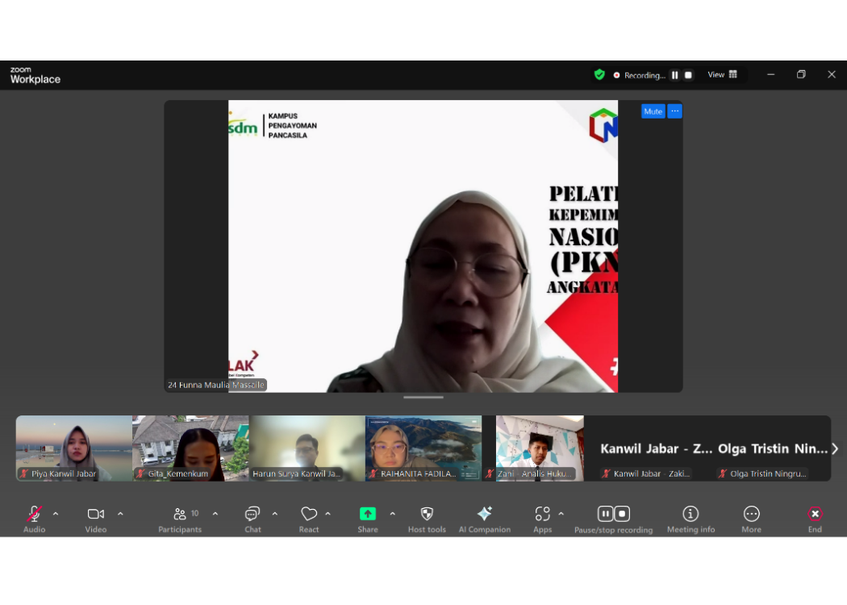
Task: Expand the Audio options caret
Action: (56, 514)
